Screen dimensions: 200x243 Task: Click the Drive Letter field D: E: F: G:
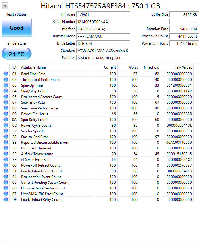click(x=103, y=44)
